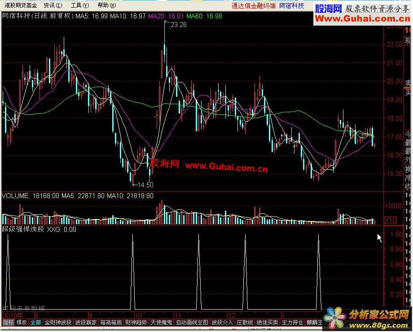Viewport: 413px width, 332px height.
Task: Click the X10 volume scale box
Action: (x=390, y=220)
